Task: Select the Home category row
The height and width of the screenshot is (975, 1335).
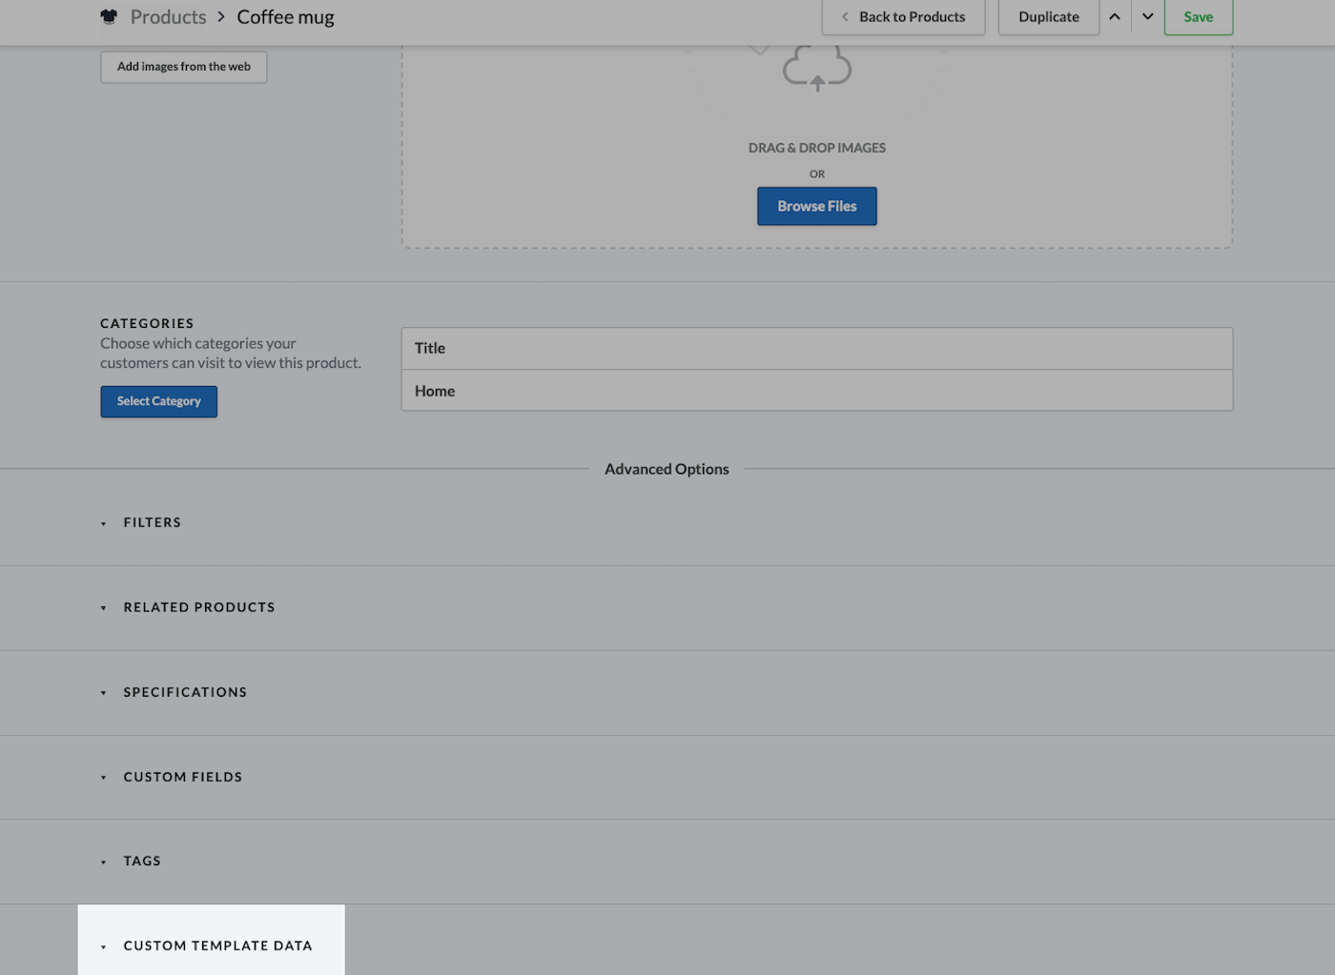Action: coord(817,390)
